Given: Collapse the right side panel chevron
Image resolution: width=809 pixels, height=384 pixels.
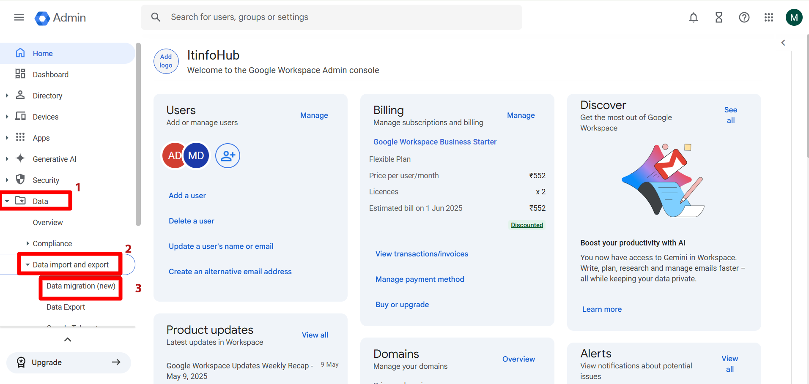Looking at the screenshot, I should (x=783, y=43).
